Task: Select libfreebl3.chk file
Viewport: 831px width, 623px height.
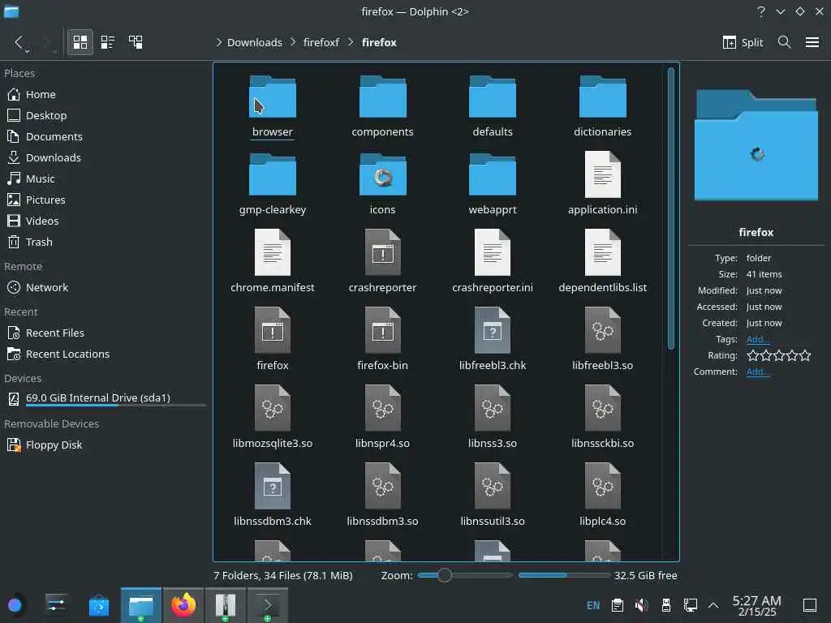Action: click(x=493, y=340)
